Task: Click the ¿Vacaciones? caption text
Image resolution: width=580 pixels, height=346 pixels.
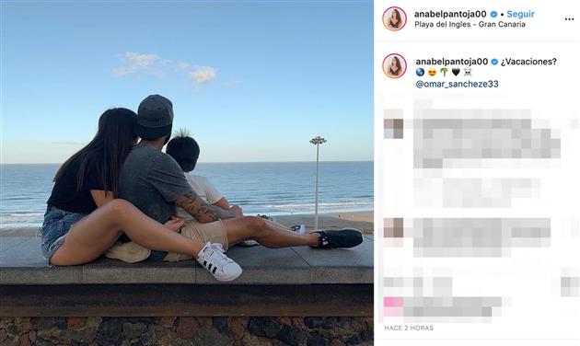Action: pos(528,62)
